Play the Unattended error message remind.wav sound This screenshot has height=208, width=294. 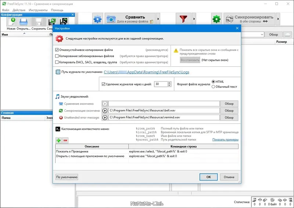pos(105,118)
